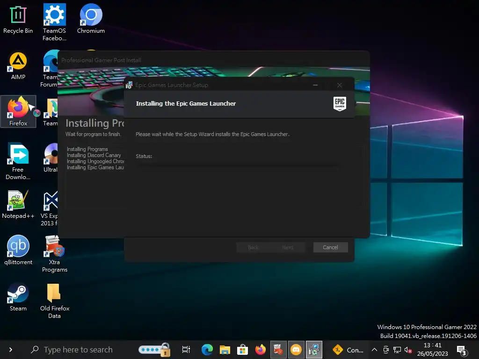Click the 'Installing Programs' log line
This screenshot has height=359, width=479.
(87, 149)
